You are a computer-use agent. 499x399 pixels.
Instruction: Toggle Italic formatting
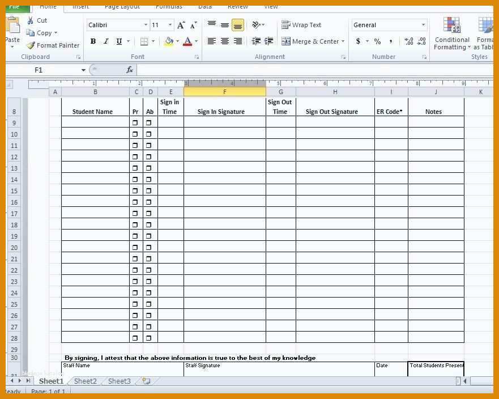click(x=106, y=41)
